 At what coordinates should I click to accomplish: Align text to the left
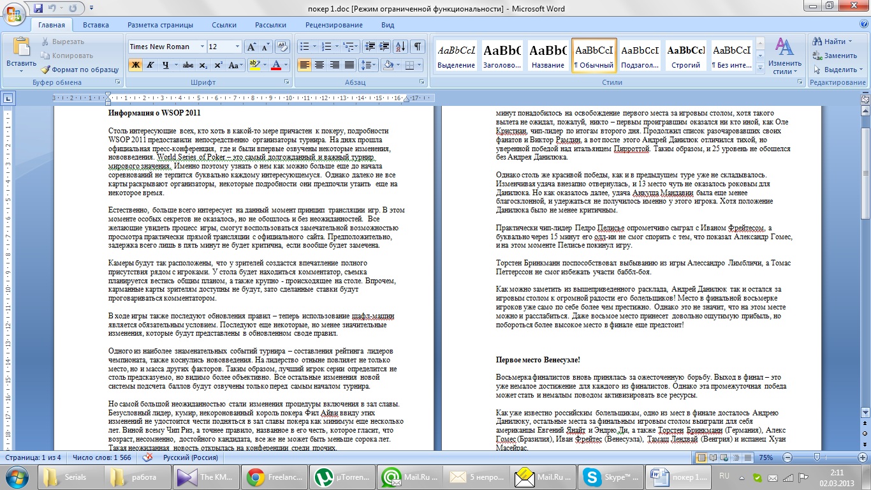[x=304, y=65]
